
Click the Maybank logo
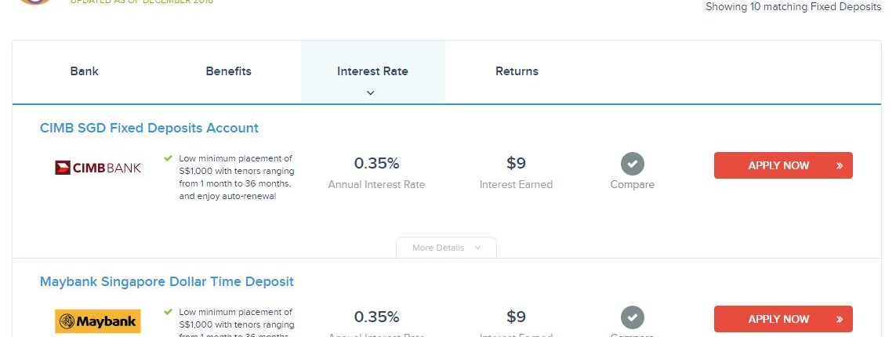pyautogui.click(x=98, y=321)
